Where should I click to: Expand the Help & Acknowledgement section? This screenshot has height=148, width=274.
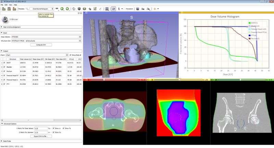[41, 27]
